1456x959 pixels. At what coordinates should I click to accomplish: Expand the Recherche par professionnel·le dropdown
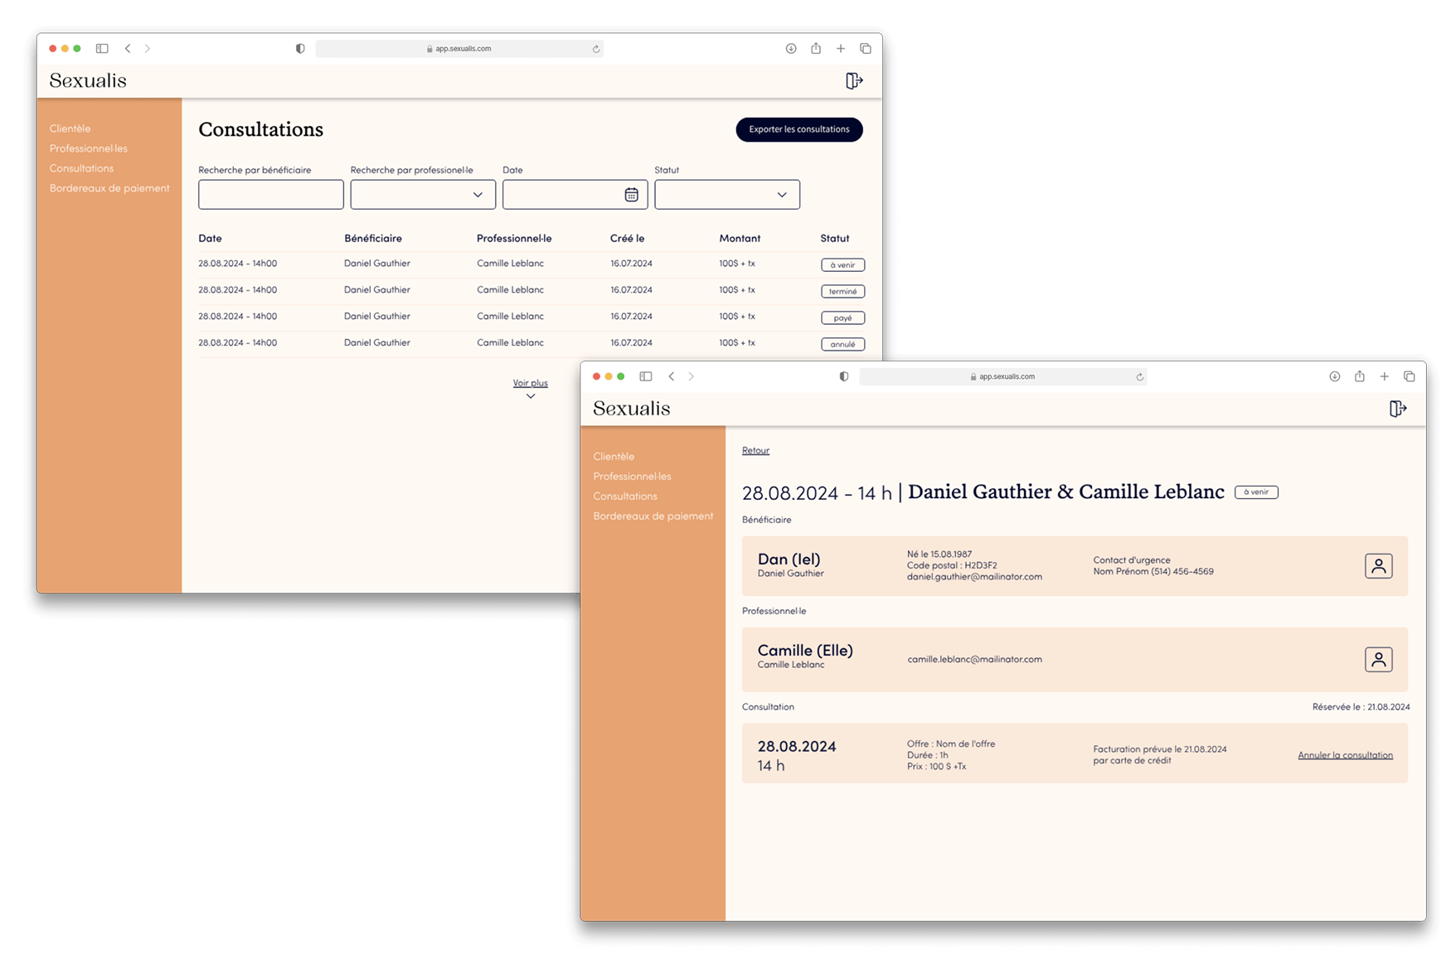pos(423,195)
